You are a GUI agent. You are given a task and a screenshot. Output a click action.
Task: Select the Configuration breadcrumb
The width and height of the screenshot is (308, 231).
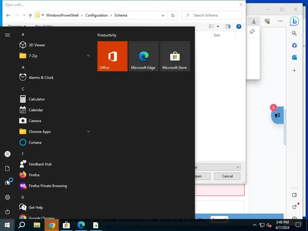coord(97,15)
